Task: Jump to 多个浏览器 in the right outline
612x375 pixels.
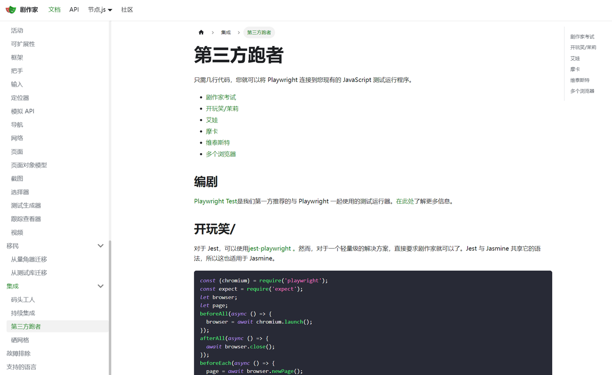Action: (582, 91)
